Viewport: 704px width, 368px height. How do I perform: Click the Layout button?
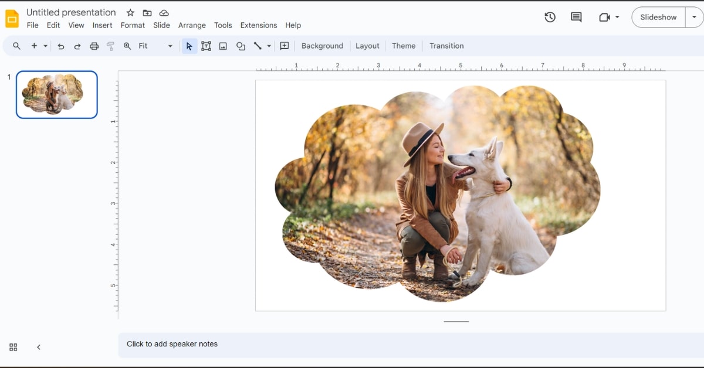coord(367,46)
